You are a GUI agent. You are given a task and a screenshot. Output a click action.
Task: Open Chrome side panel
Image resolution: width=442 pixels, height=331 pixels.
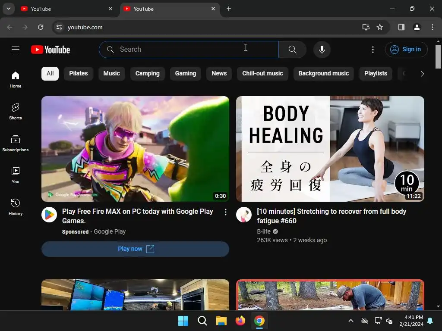[x=401, y=27]
